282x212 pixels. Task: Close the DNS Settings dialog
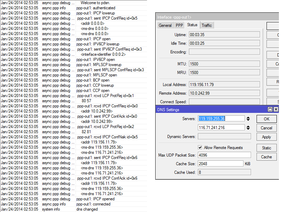pos(276,109)
